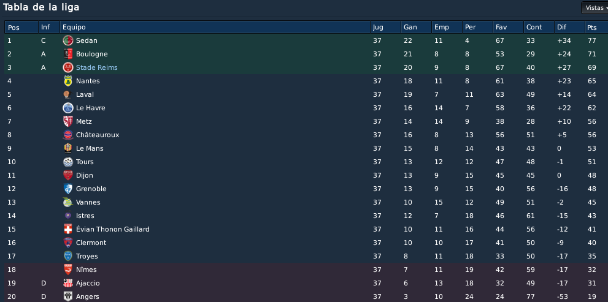Click the Évian Thonon Gaillard crest
The height and width of the screenshot is (302, 608).
pyautogui.click(x=68, y=229)
